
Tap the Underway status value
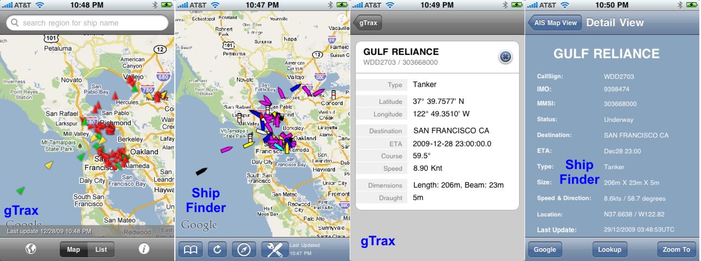(x=619, y=120)
